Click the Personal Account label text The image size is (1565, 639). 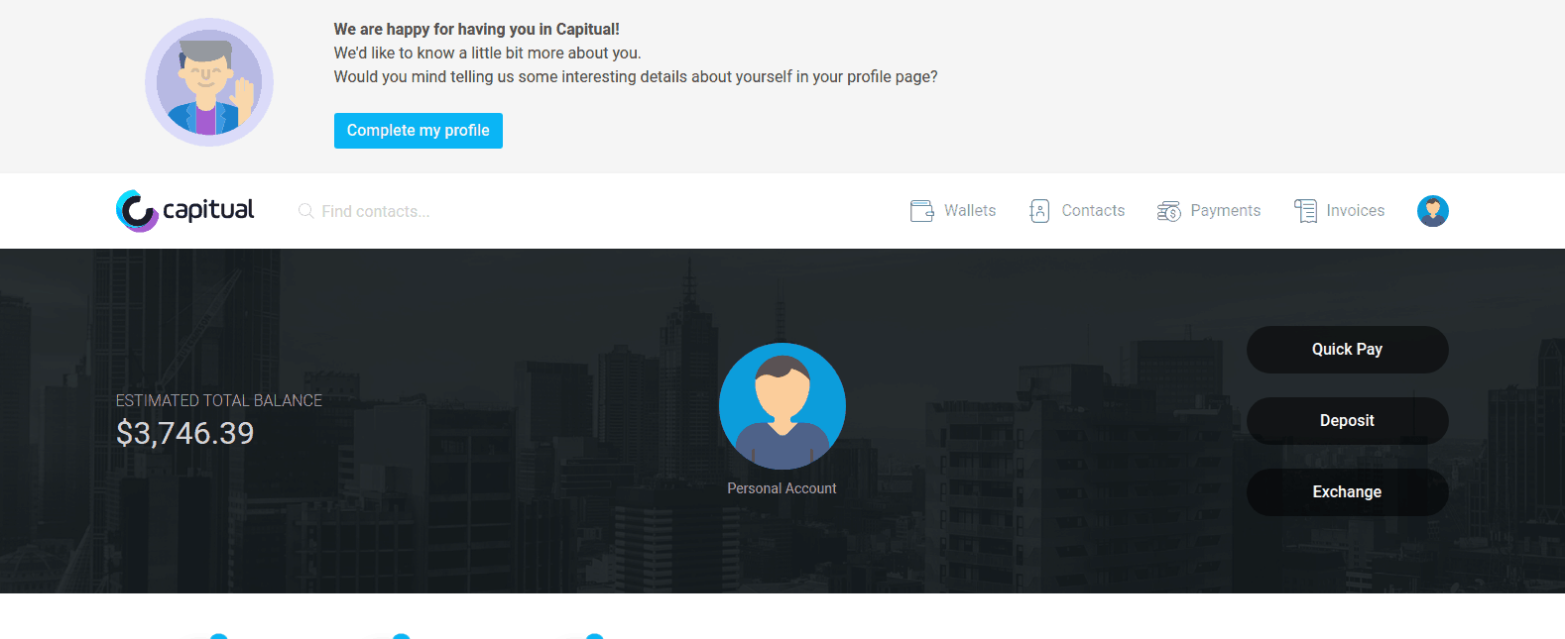(782, 488)
